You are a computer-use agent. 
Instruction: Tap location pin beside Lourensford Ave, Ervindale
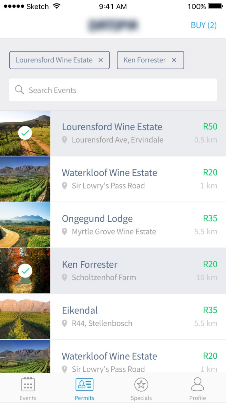pos(65,140)
